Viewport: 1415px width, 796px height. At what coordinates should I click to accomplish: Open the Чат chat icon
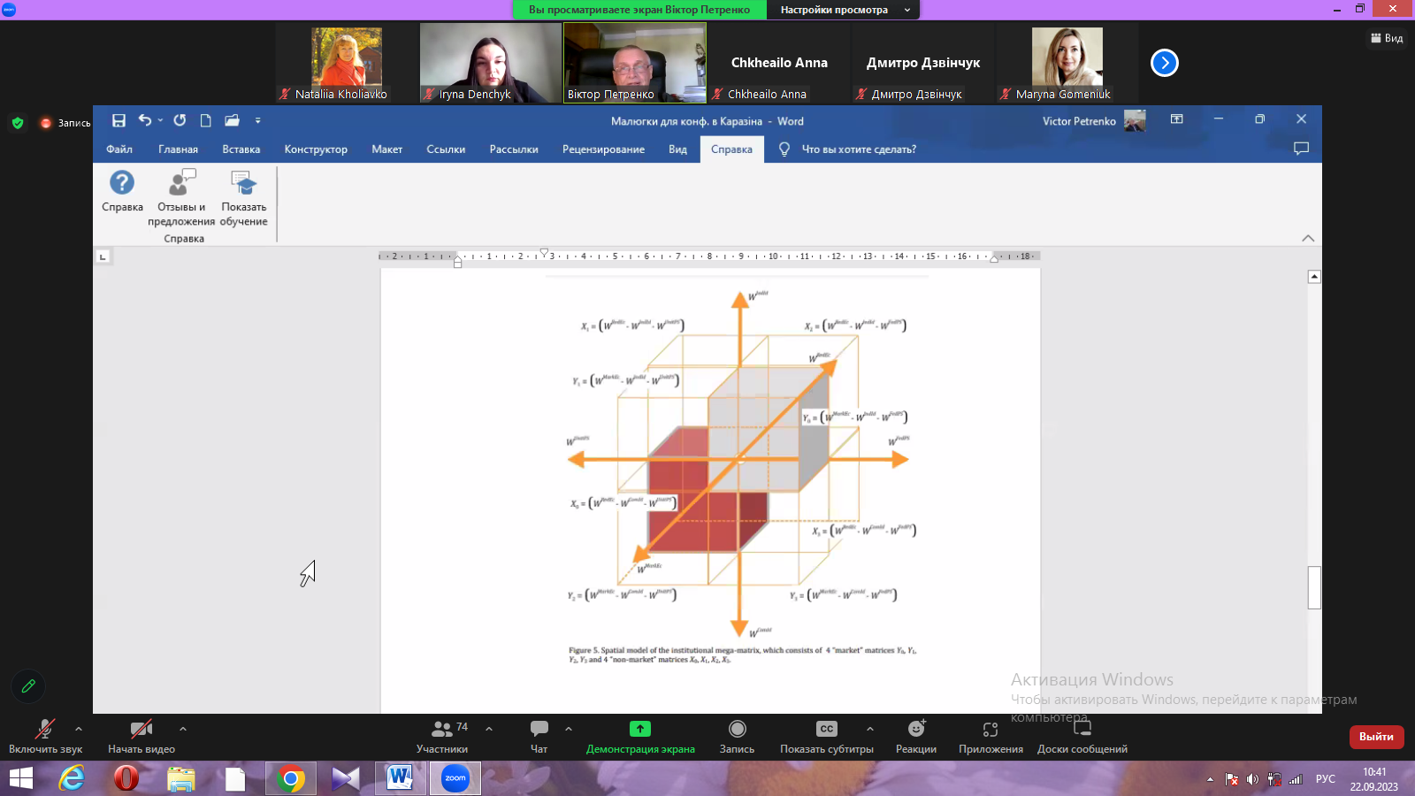[x=539, y=729]
